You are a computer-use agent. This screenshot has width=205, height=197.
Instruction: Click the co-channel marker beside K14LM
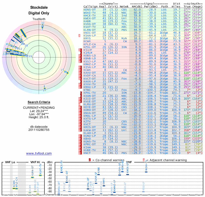point(81,53)
